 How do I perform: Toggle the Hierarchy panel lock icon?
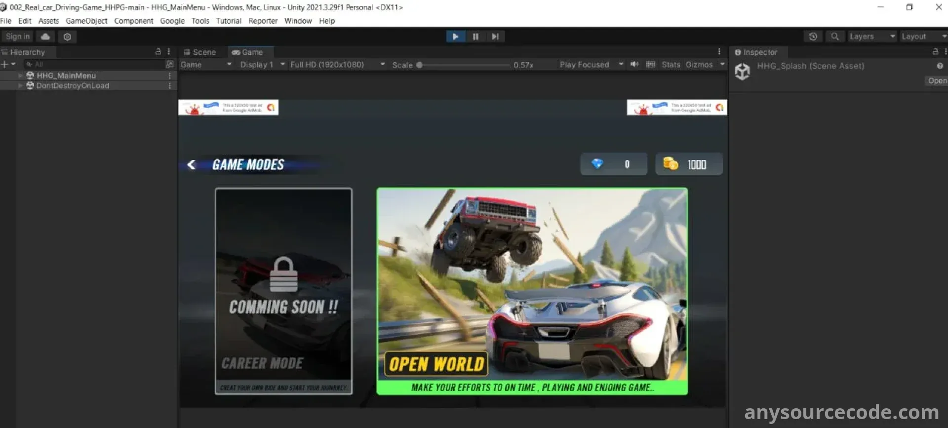pos(158,52)
